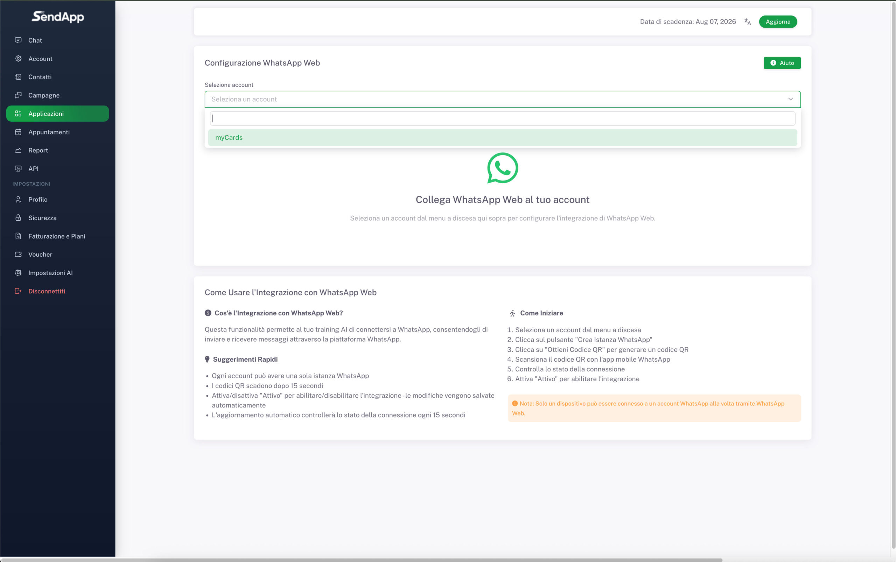Click the Disconnettiti logout icon
896x562 pixels.
click(18, 291)
